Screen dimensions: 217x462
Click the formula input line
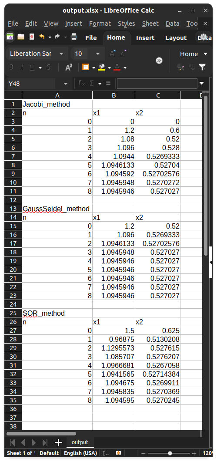(157, 84)
